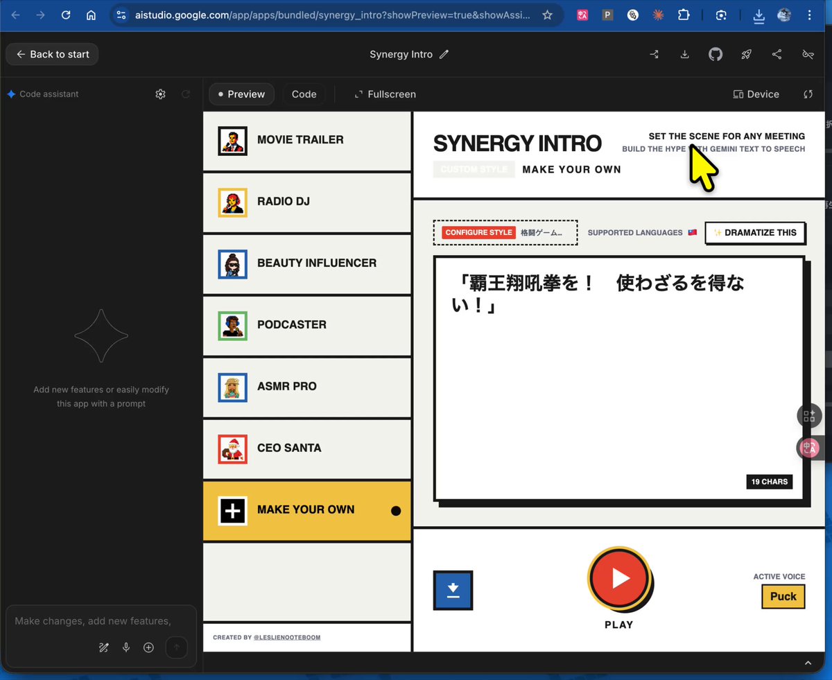Go forward in browser history
The width and height of the screenshot is (832, 680).
click(x=40, y=15)
